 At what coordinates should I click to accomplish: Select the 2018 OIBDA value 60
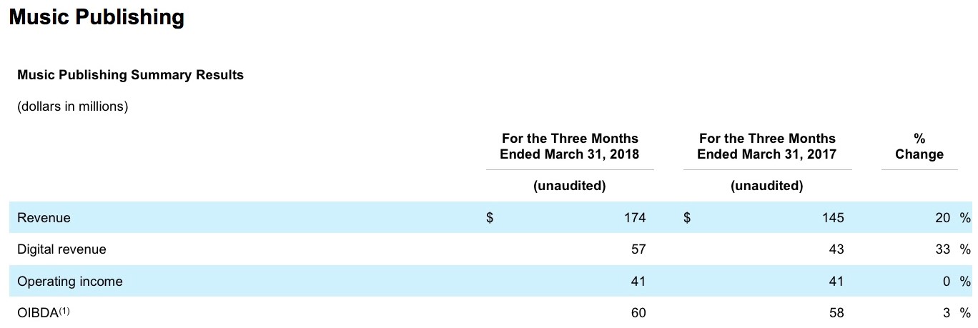[x=638, y=313]
